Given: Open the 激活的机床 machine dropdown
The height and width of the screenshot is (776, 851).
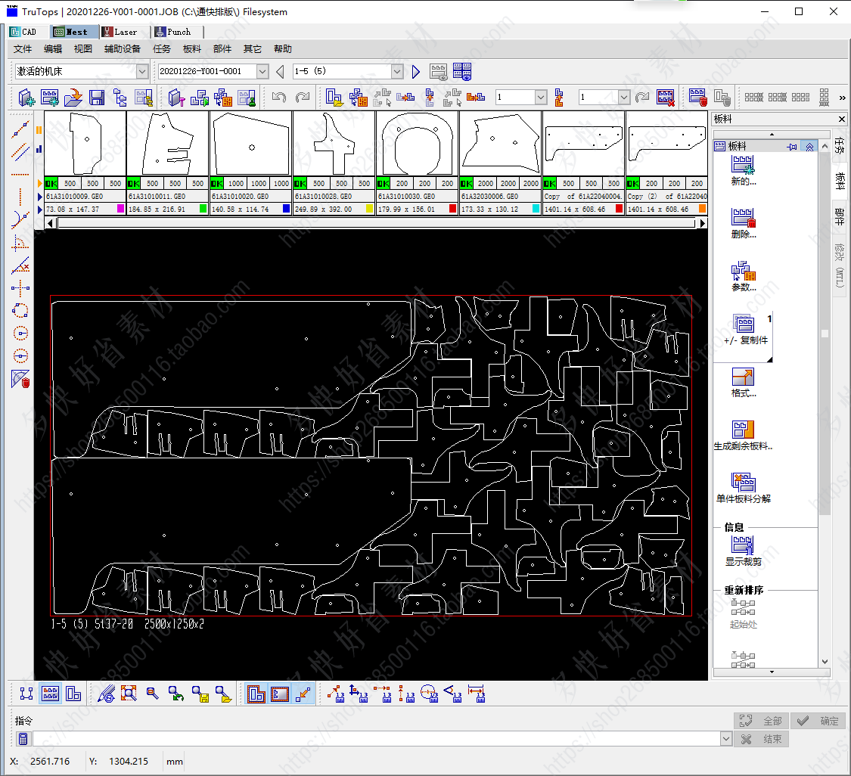Looking at the screenshot, I should pos(142,71).
